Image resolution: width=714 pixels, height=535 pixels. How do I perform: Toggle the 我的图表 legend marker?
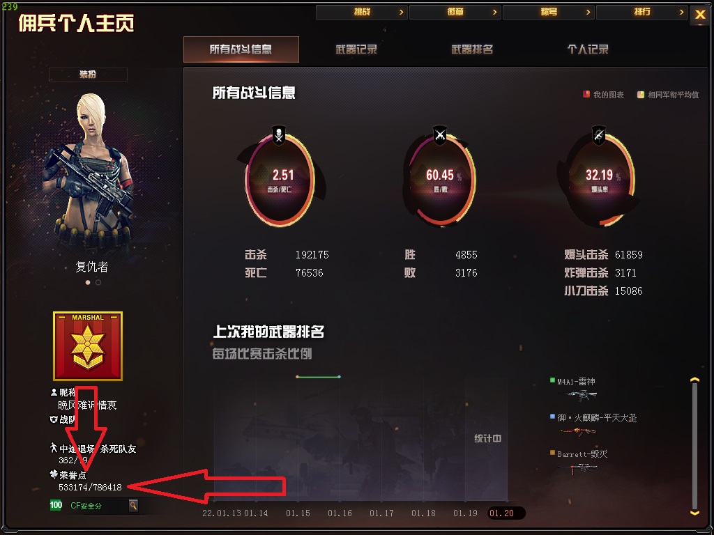click(586, 95)
